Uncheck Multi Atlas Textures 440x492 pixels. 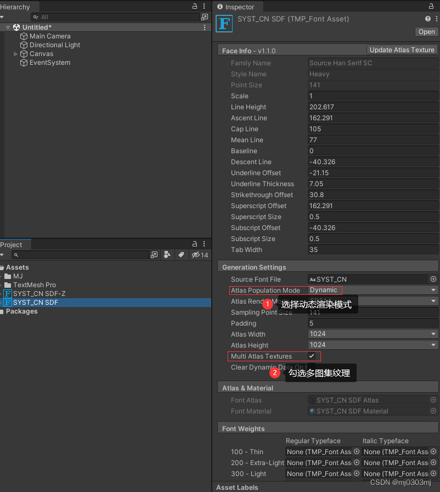(x=312, y=356)
